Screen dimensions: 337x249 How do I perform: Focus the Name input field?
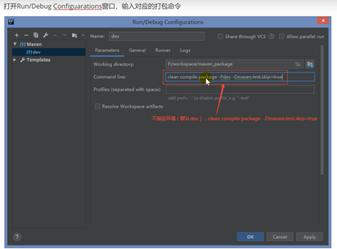(x=157, y=36)
